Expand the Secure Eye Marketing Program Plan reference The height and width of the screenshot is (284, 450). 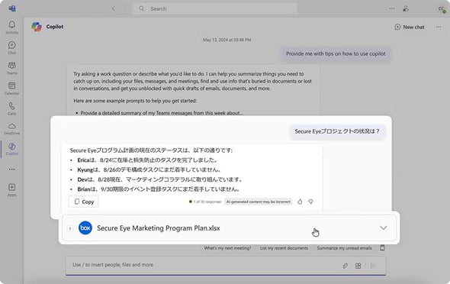point(384,228)
